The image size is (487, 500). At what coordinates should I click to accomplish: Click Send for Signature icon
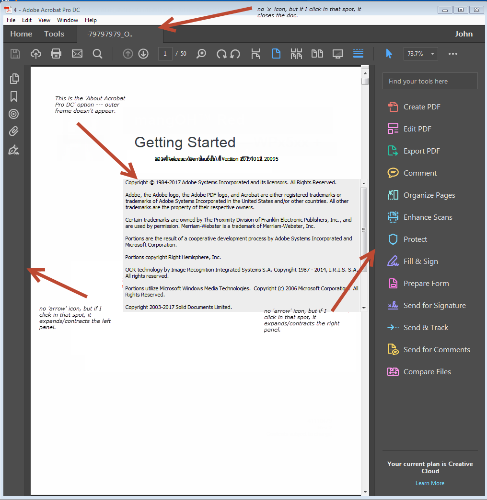(393, 305)
